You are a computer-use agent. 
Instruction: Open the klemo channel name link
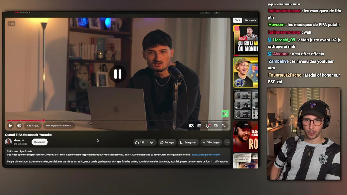pyautogui.click(x=17, y=140)
